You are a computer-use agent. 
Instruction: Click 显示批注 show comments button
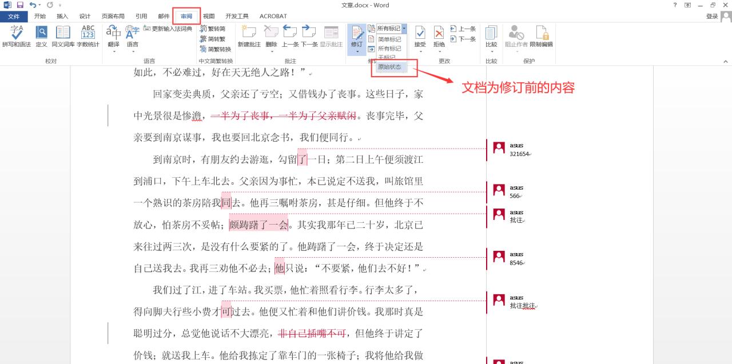click(x=331, y=36)
